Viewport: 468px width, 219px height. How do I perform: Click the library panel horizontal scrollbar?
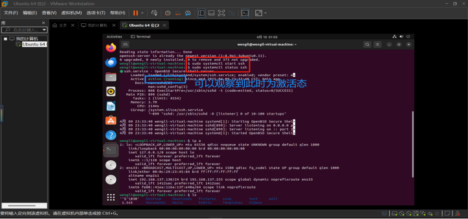pos(22,205)
